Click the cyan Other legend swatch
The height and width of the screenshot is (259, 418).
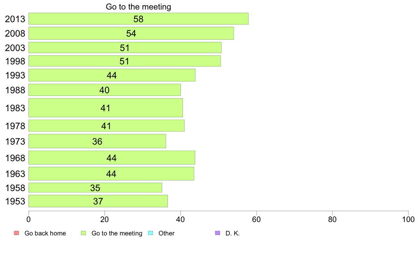[151, 233]
